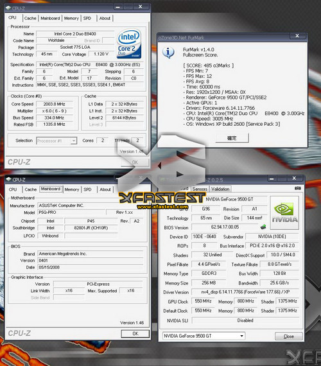Click the NVIDIA logo in GPU-Z
321x366 pixels.
coord(284,213)
